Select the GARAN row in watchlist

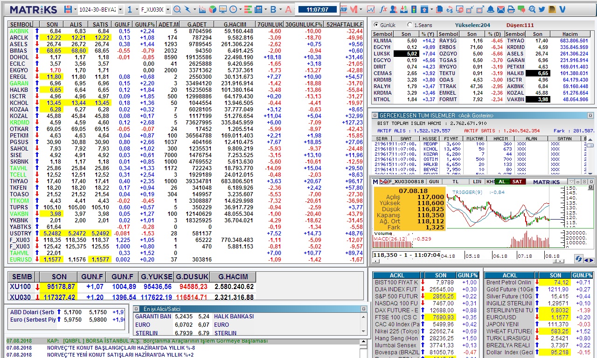coord(186,83)
